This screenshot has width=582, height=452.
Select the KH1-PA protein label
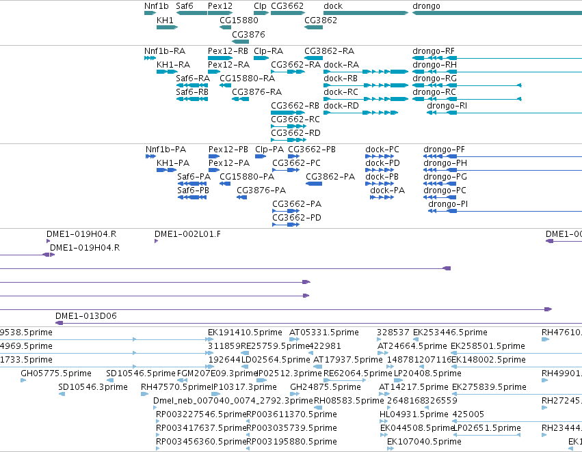click(173, 163)
